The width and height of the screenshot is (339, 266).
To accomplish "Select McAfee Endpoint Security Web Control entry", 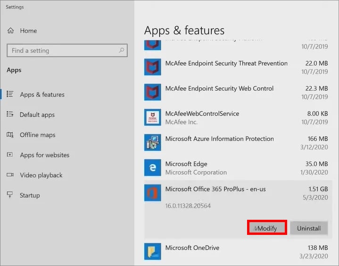I will [219, 89].
